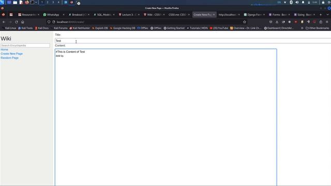
Task: Close the WhatsApp tab
Action: [64, 15]
